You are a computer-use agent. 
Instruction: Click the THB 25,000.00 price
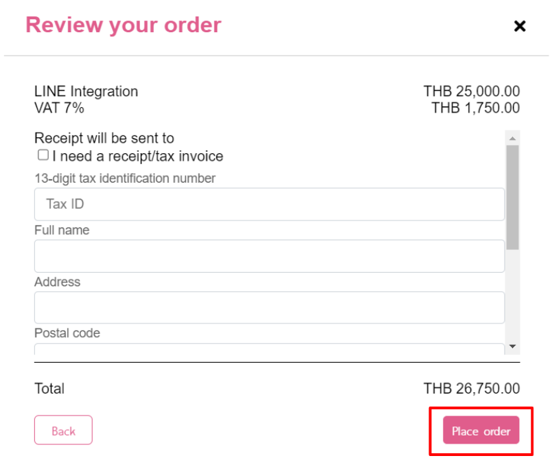472,91
